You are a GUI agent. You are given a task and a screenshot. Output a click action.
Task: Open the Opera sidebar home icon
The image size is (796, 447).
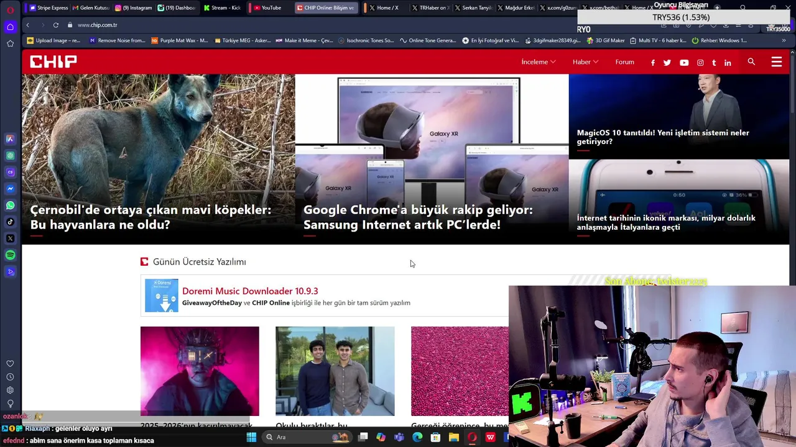(x=10, y=27)
